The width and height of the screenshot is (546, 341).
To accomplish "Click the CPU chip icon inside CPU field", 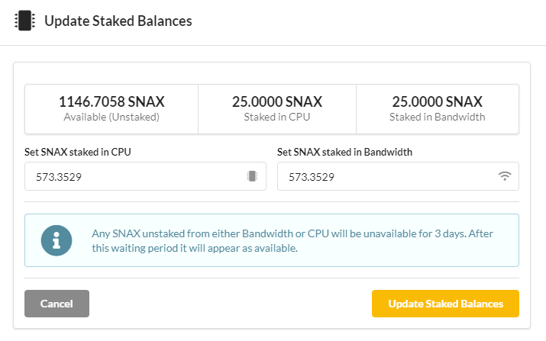I will click(252, 176).
